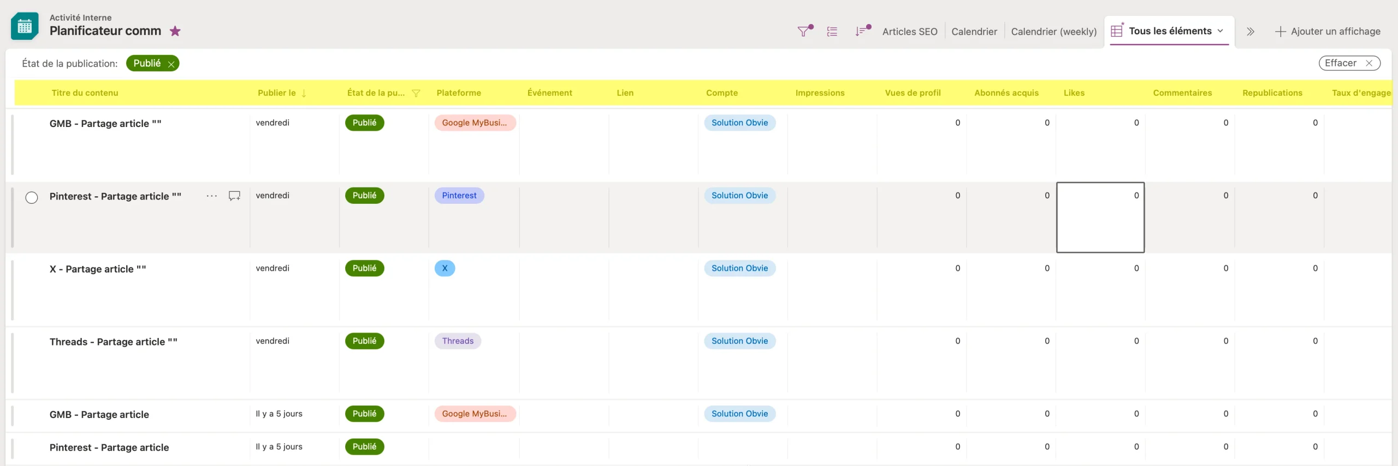
Task: Click the Abonnés acquis column header
Action: (x=1006, y=93)
